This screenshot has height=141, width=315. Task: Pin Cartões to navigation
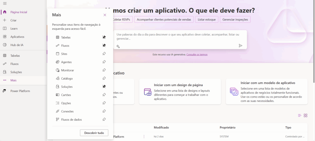pos(104,95)
